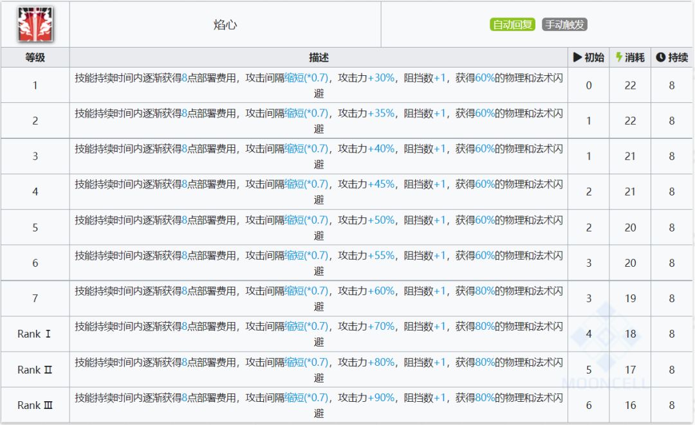Click 缩短(*0.7) in the level 1 row

[x=306, y=77]
